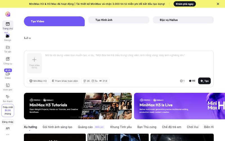Click the H3 badge above Video
Image resolution: width=225 pixels, height=141 pixels.
(x=8, y=70)
